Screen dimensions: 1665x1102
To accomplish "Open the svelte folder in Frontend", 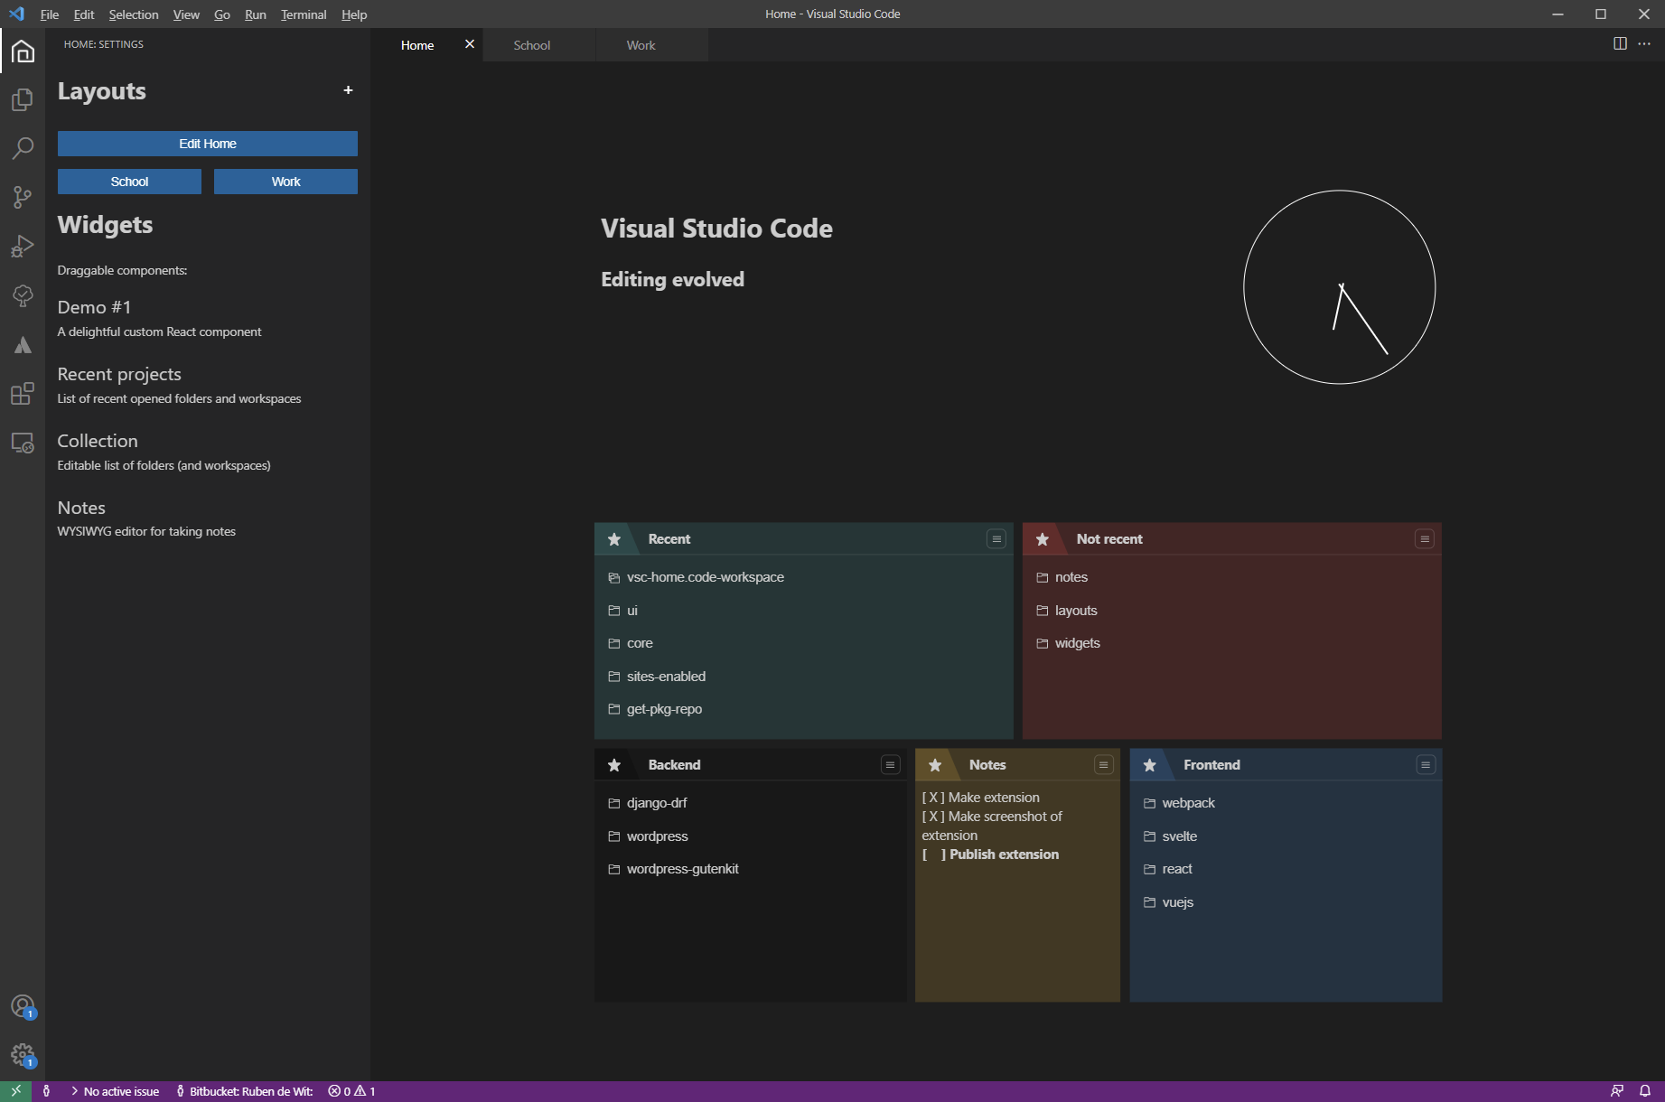I will coord(1171,836).
